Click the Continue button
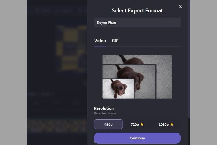Viewport: 217px width, 145px height. tap(137, 138)
